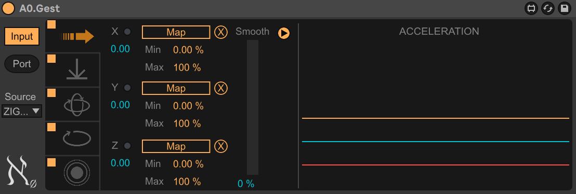Expand the Smooth section play arrow
576x194 pixels.
pos(284,33)
